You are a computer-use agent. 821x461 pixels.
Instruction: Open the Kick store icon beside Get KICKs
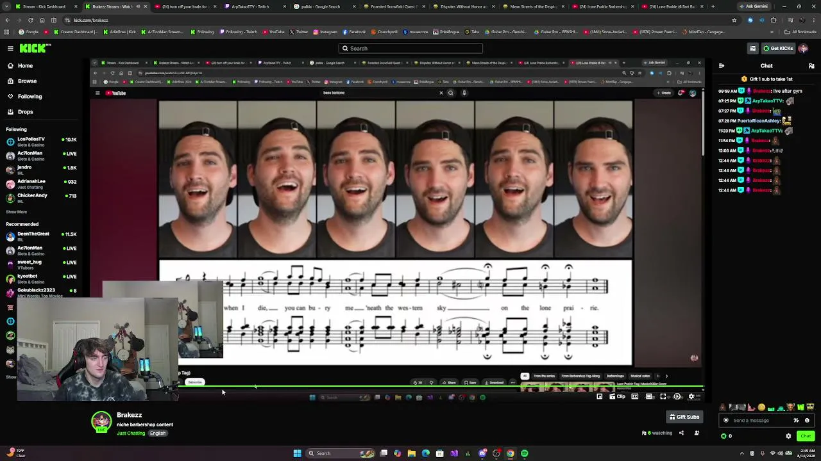click(753, 48)
